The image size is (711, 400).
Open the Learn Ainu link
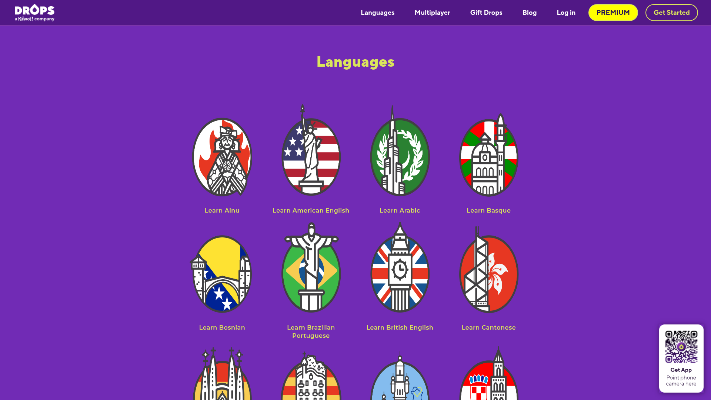(x=222, y=210)
